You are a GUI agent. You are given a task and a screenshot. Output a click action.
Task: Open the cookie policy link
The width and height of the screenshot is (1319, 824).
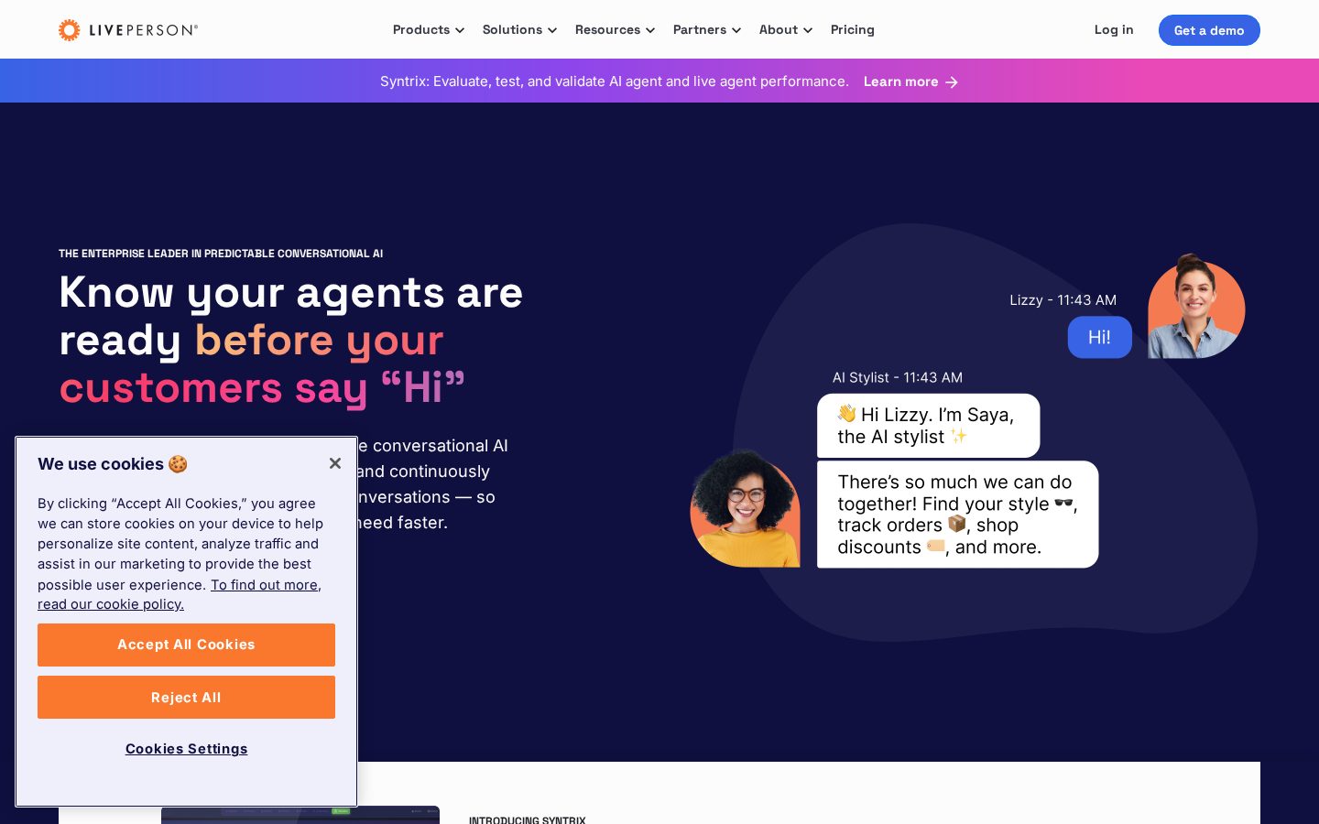pyautogui.click(x=180, y=594)
